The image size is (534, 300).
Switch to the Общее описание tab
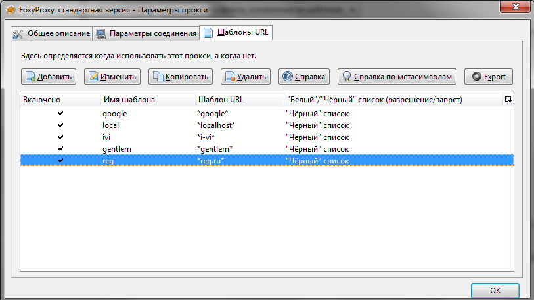(51, 33)
